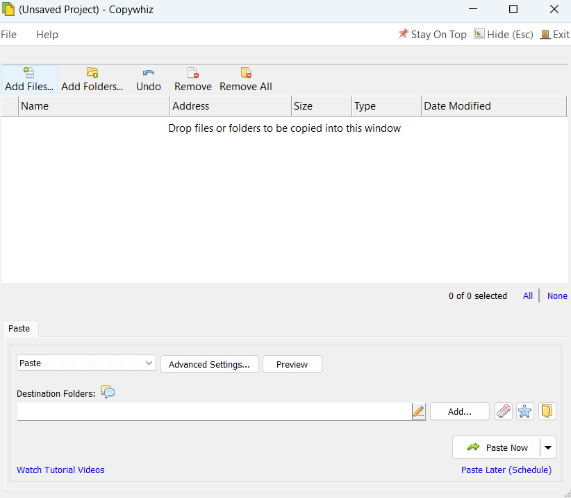Click Paste Later (Schedule) link
The image size is (571, 498).
(506, 470)
